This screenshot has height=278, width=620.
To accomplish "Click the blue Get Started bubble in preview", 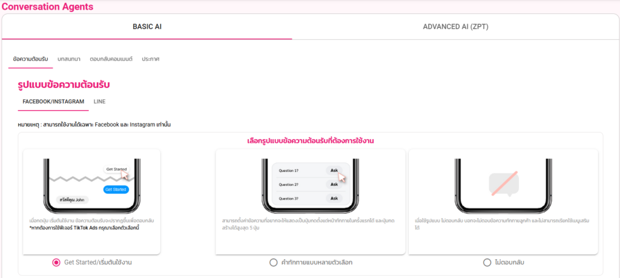I will coord(115,189).
